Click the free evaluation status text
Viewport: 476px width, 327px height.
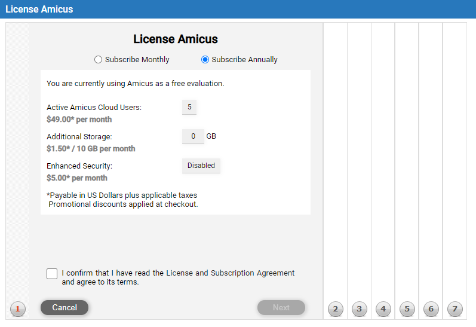pos(136,84)
